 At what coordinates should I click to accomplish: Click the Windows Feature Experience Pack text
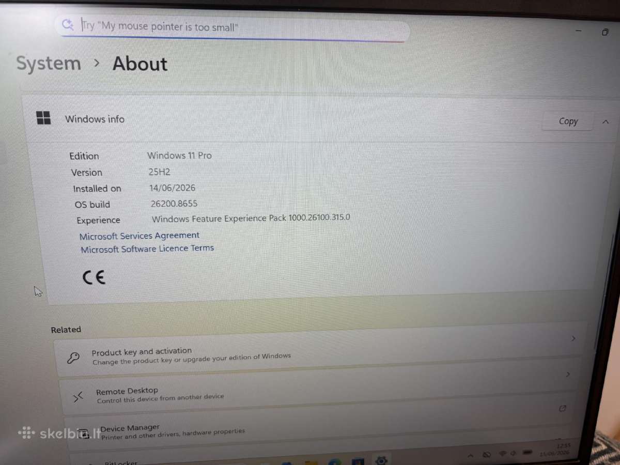coord(251,219)
